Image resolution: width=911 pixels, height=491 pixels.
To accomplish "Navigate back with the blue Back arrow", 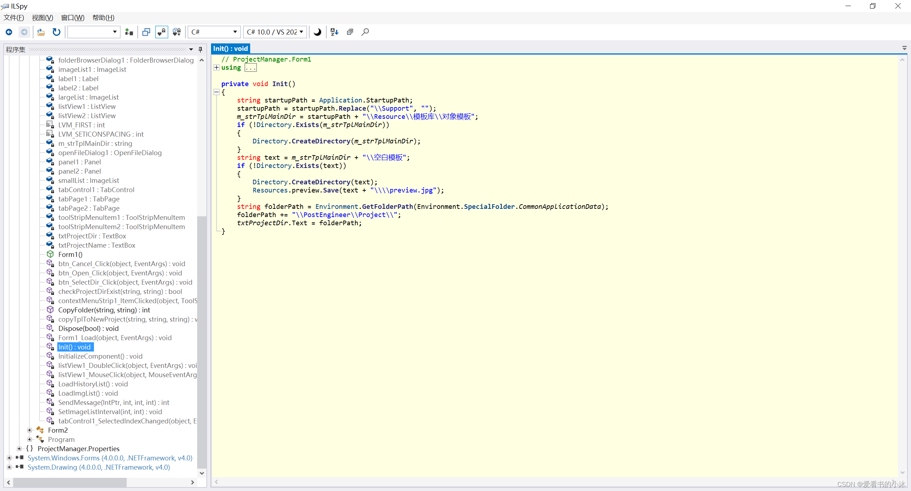I will (x=9, y=32).
